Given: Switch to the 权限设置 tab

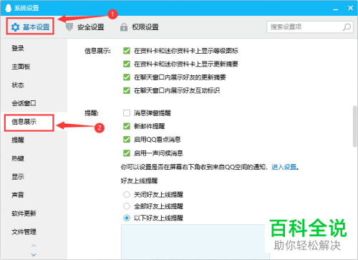Looking at the screenshot, I should [x=140, y=27].
